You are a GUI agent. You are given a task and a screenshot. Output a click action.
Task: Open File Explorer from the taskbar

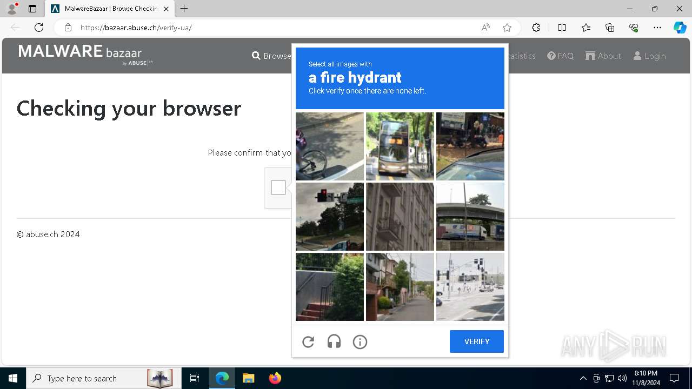248,378
